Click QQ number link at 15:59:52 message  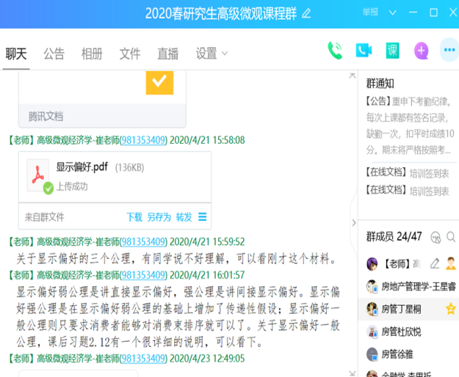coord(143,242)
